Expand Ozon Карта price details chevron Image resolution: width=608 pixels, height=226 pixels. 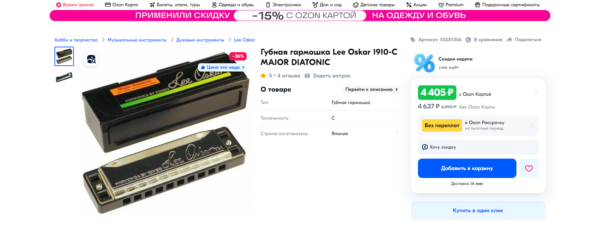(536, 93)
